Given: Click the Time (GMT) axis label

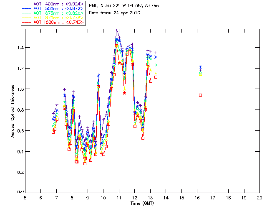Looking at the screenshot, I should (x=142, y=203).
